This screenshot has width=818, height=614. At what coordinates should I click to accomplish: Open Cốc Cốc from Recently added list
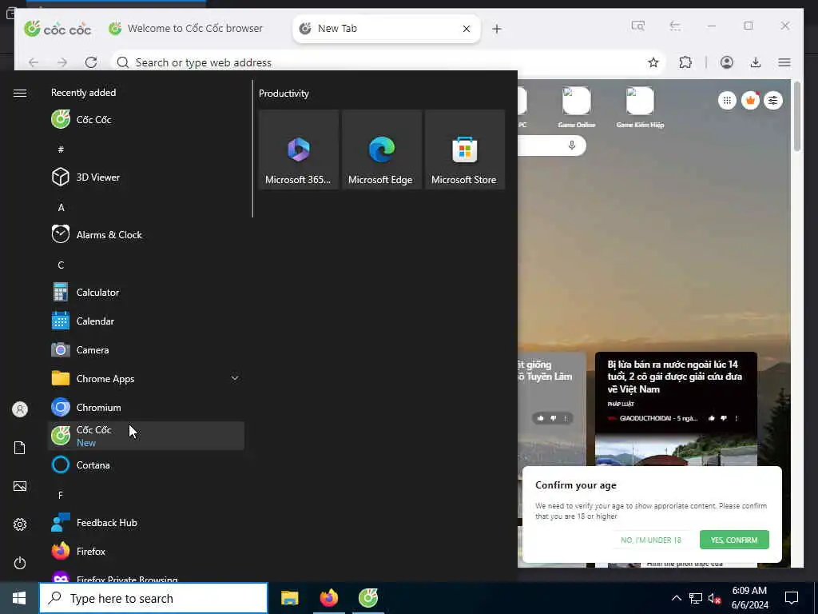tap(146, 120)
